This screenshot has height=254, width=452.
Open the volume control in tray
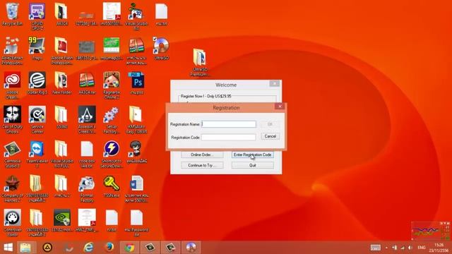point(410,248)
